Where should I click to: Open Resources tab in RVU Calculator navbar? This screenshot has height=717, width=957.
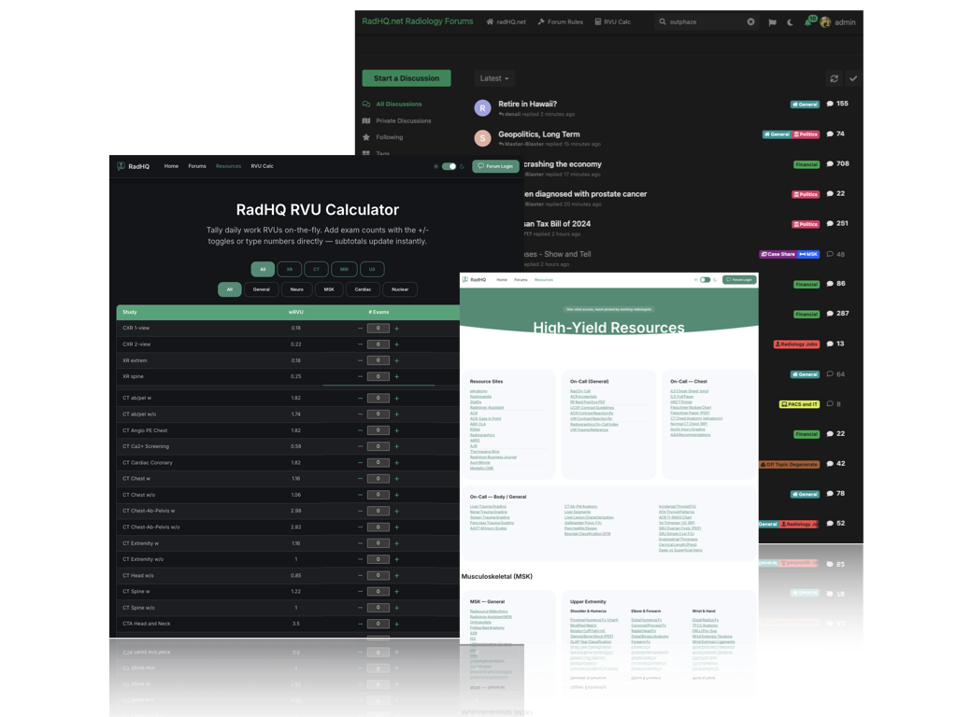[228, 166]
